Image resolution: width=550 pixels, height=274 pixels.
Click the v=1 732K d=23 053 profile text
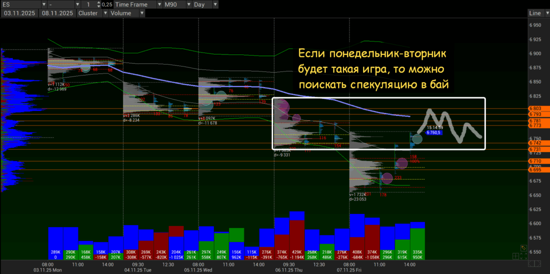tap(358, 197)
